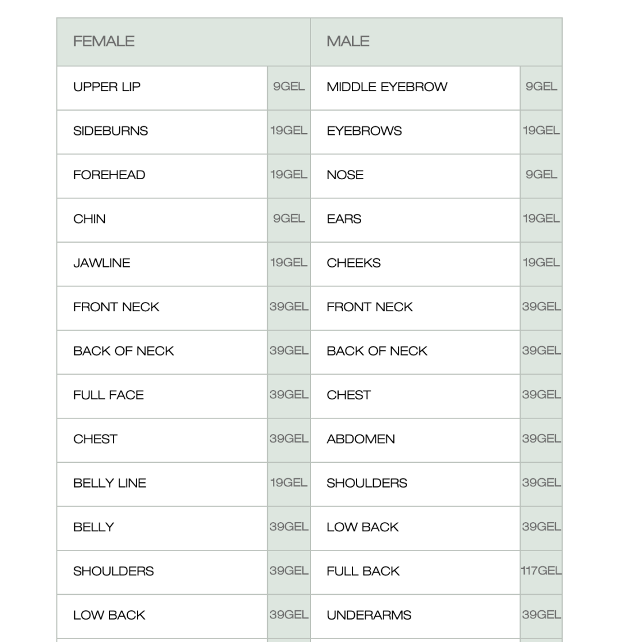
Task: Click the ABDOMEN service cell
Action: point(415,440)
